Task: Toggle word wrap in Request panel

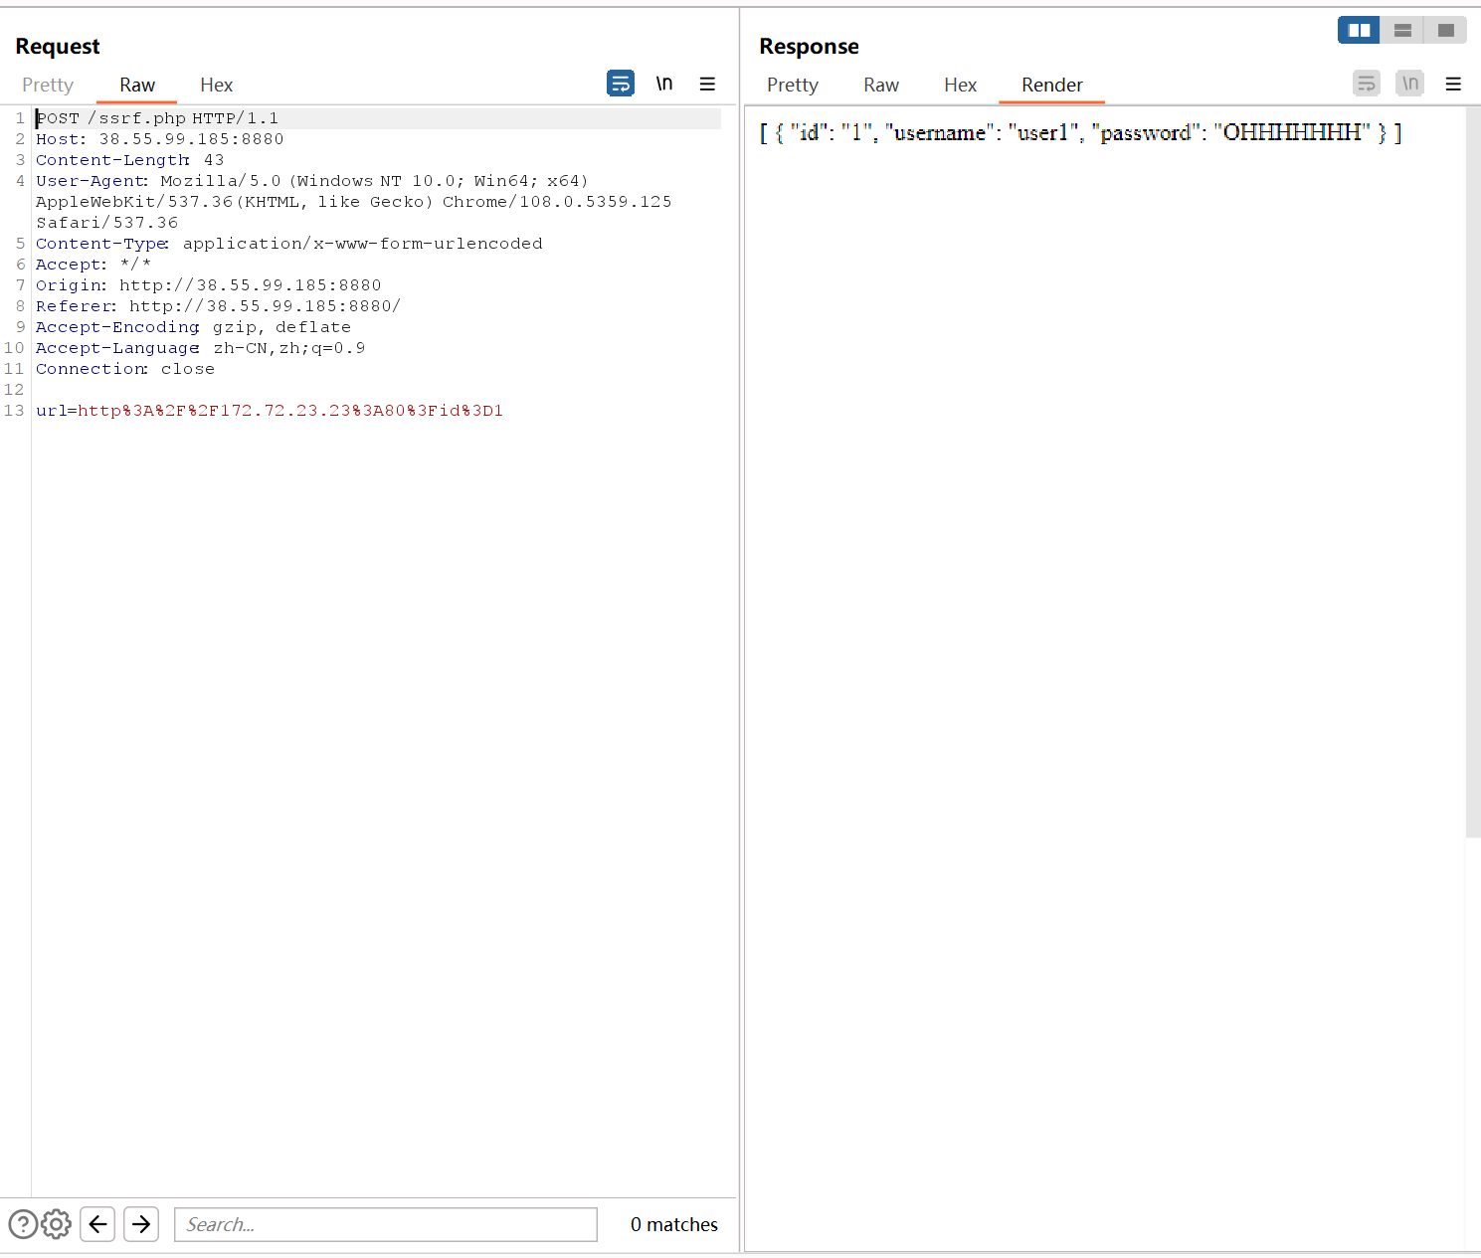Action: (621, 84)
